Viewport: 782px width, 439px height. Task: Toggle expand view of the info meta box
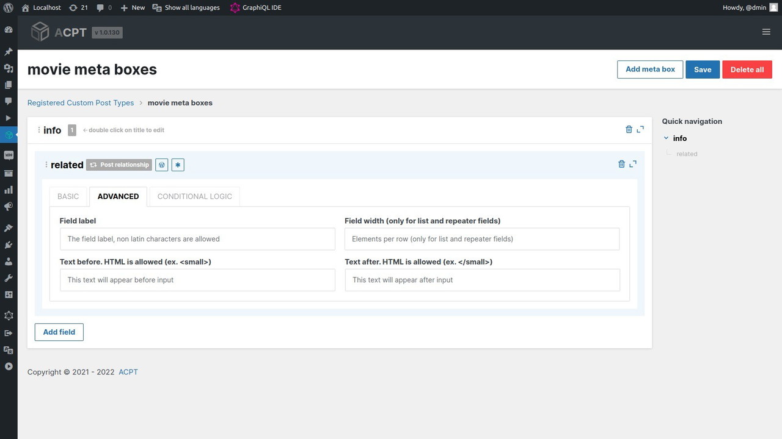pyautogui.click(x=640, y=129)
